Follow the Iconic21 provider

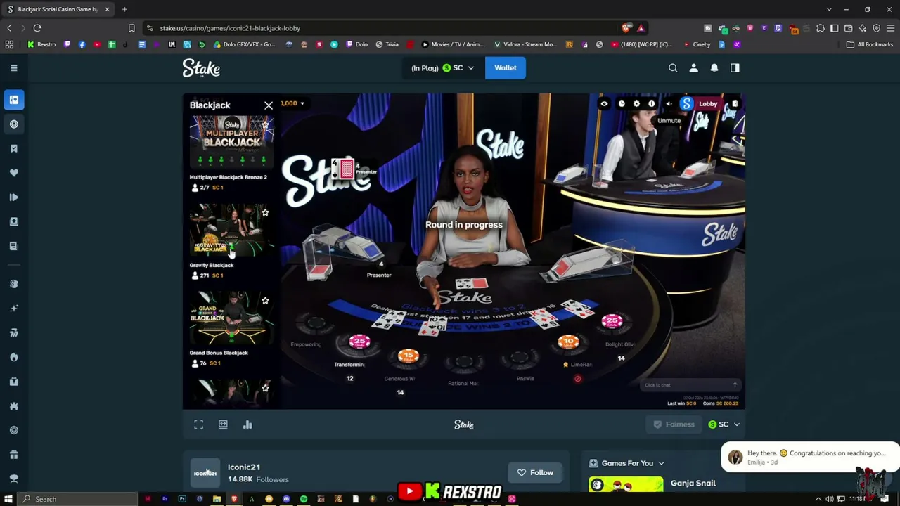tap(535, 473)
